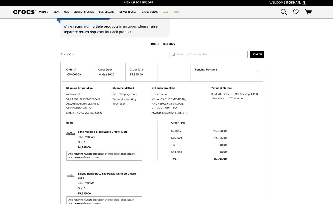This screenshot has height=204, width=333.
Task: Collapse order 165406309 details chevron
Action: tap(258, 71)
